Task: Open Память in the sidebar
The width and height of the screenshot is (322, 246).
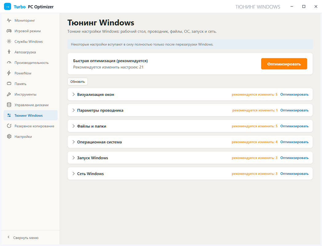Action: coord(30,84)
